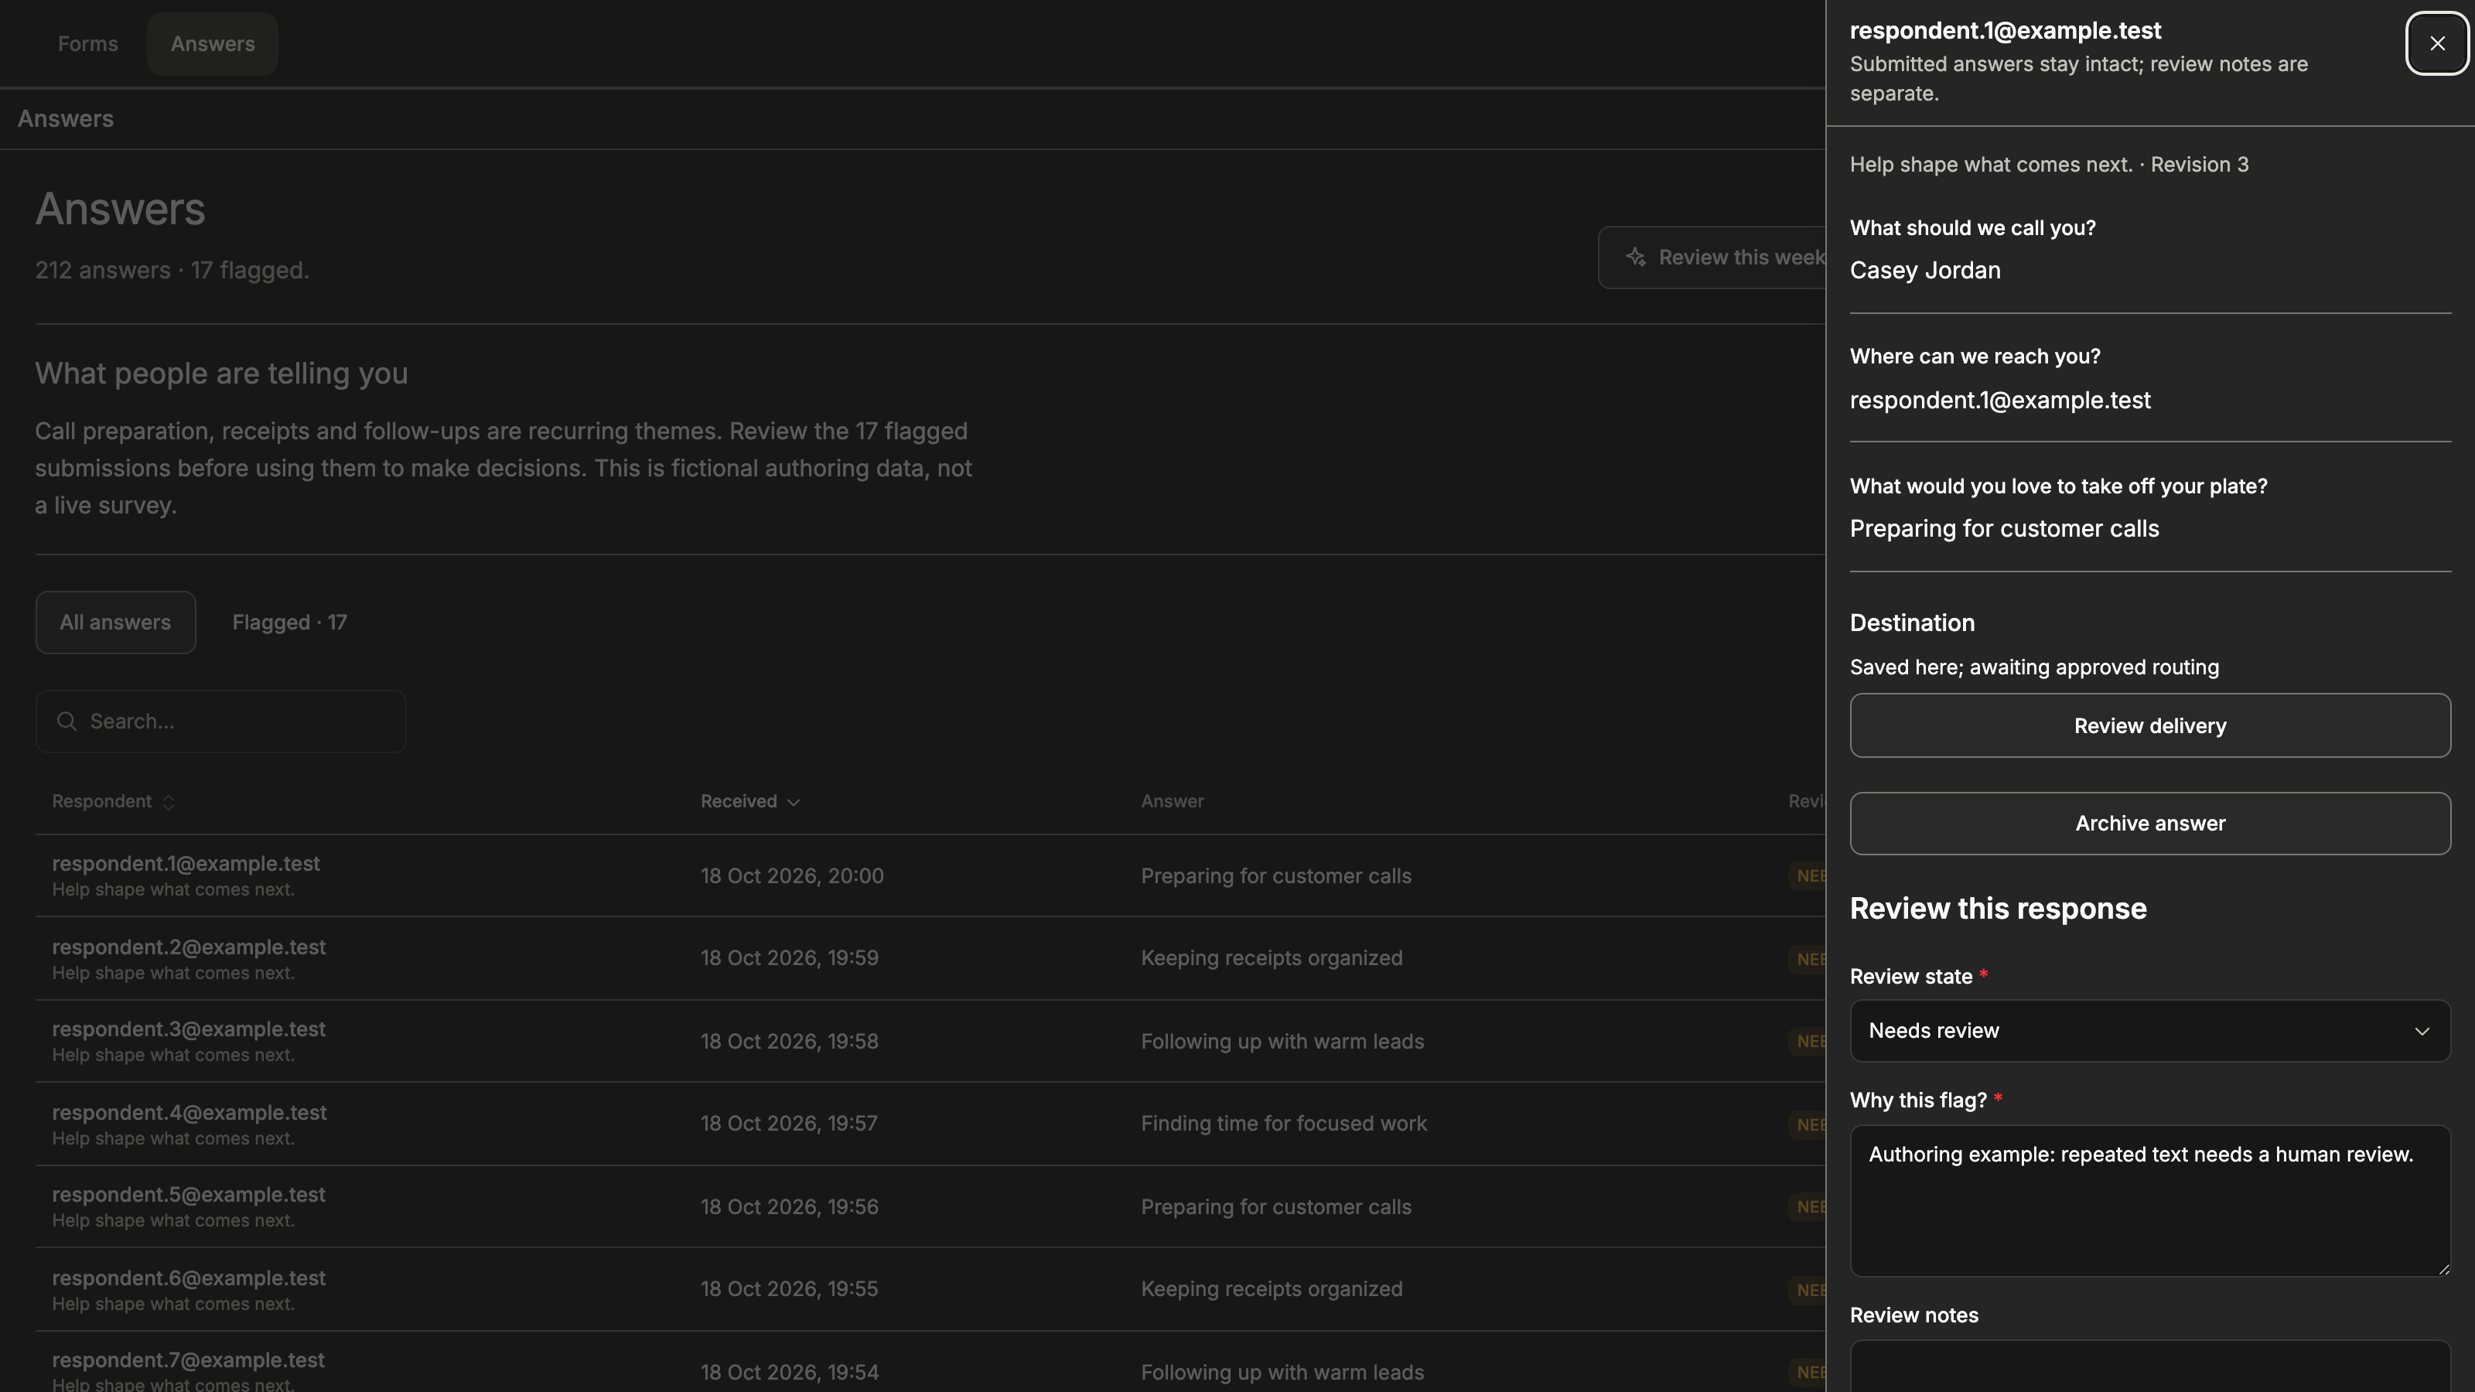The height and width of the screenshot is (1392, 2475).
Task: Click the Answer column header
Action: (x=1173, y=801)
